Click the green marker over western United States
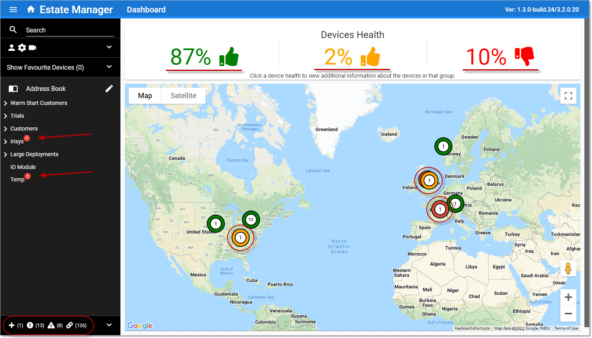The width and height of the screenshot is (592, 338). tap(216, 224)
